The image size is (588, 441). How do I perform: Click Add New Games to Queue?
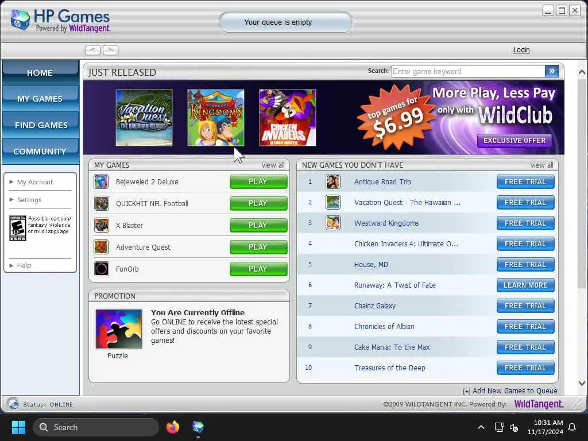pos(510,390)
